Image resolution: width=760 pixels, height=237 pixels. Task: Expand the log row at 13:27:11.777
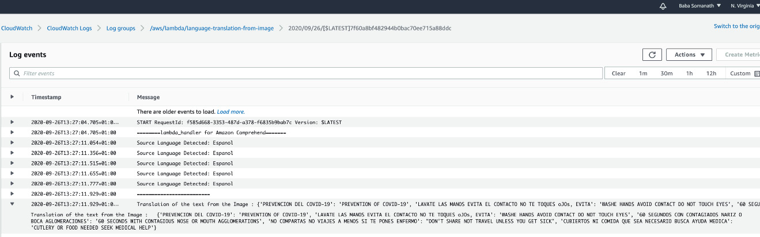(x=12, y=184)
